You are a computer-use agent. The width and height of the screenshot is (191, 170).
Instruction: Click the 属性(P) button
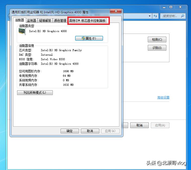[x=89, y=38]
